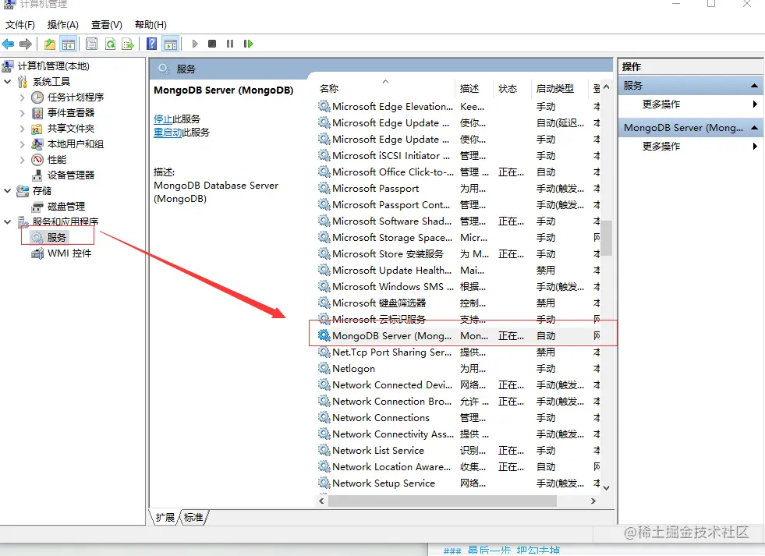The width and height of the screenshot is (765, 556).
Task: Select Local Users and Groups (本地用户和组)
Action: click(x=75, y=144)
